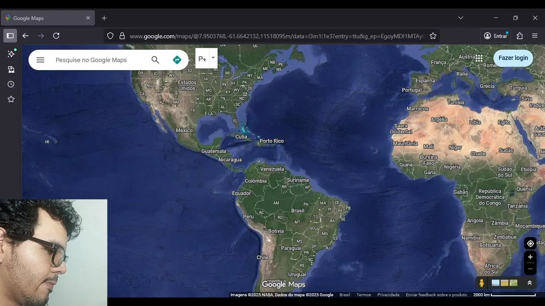The width and height of the screenshot is (545, 306).
Task: Click the 'Pt' language input button
Action: [x=202, y=59]
